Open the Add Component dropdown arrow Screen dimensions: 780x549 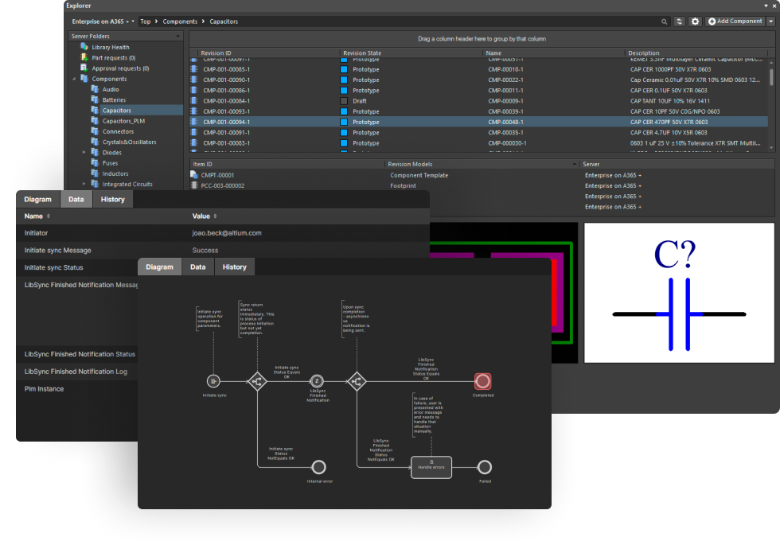pyautogui.click(x=770, y=21)
